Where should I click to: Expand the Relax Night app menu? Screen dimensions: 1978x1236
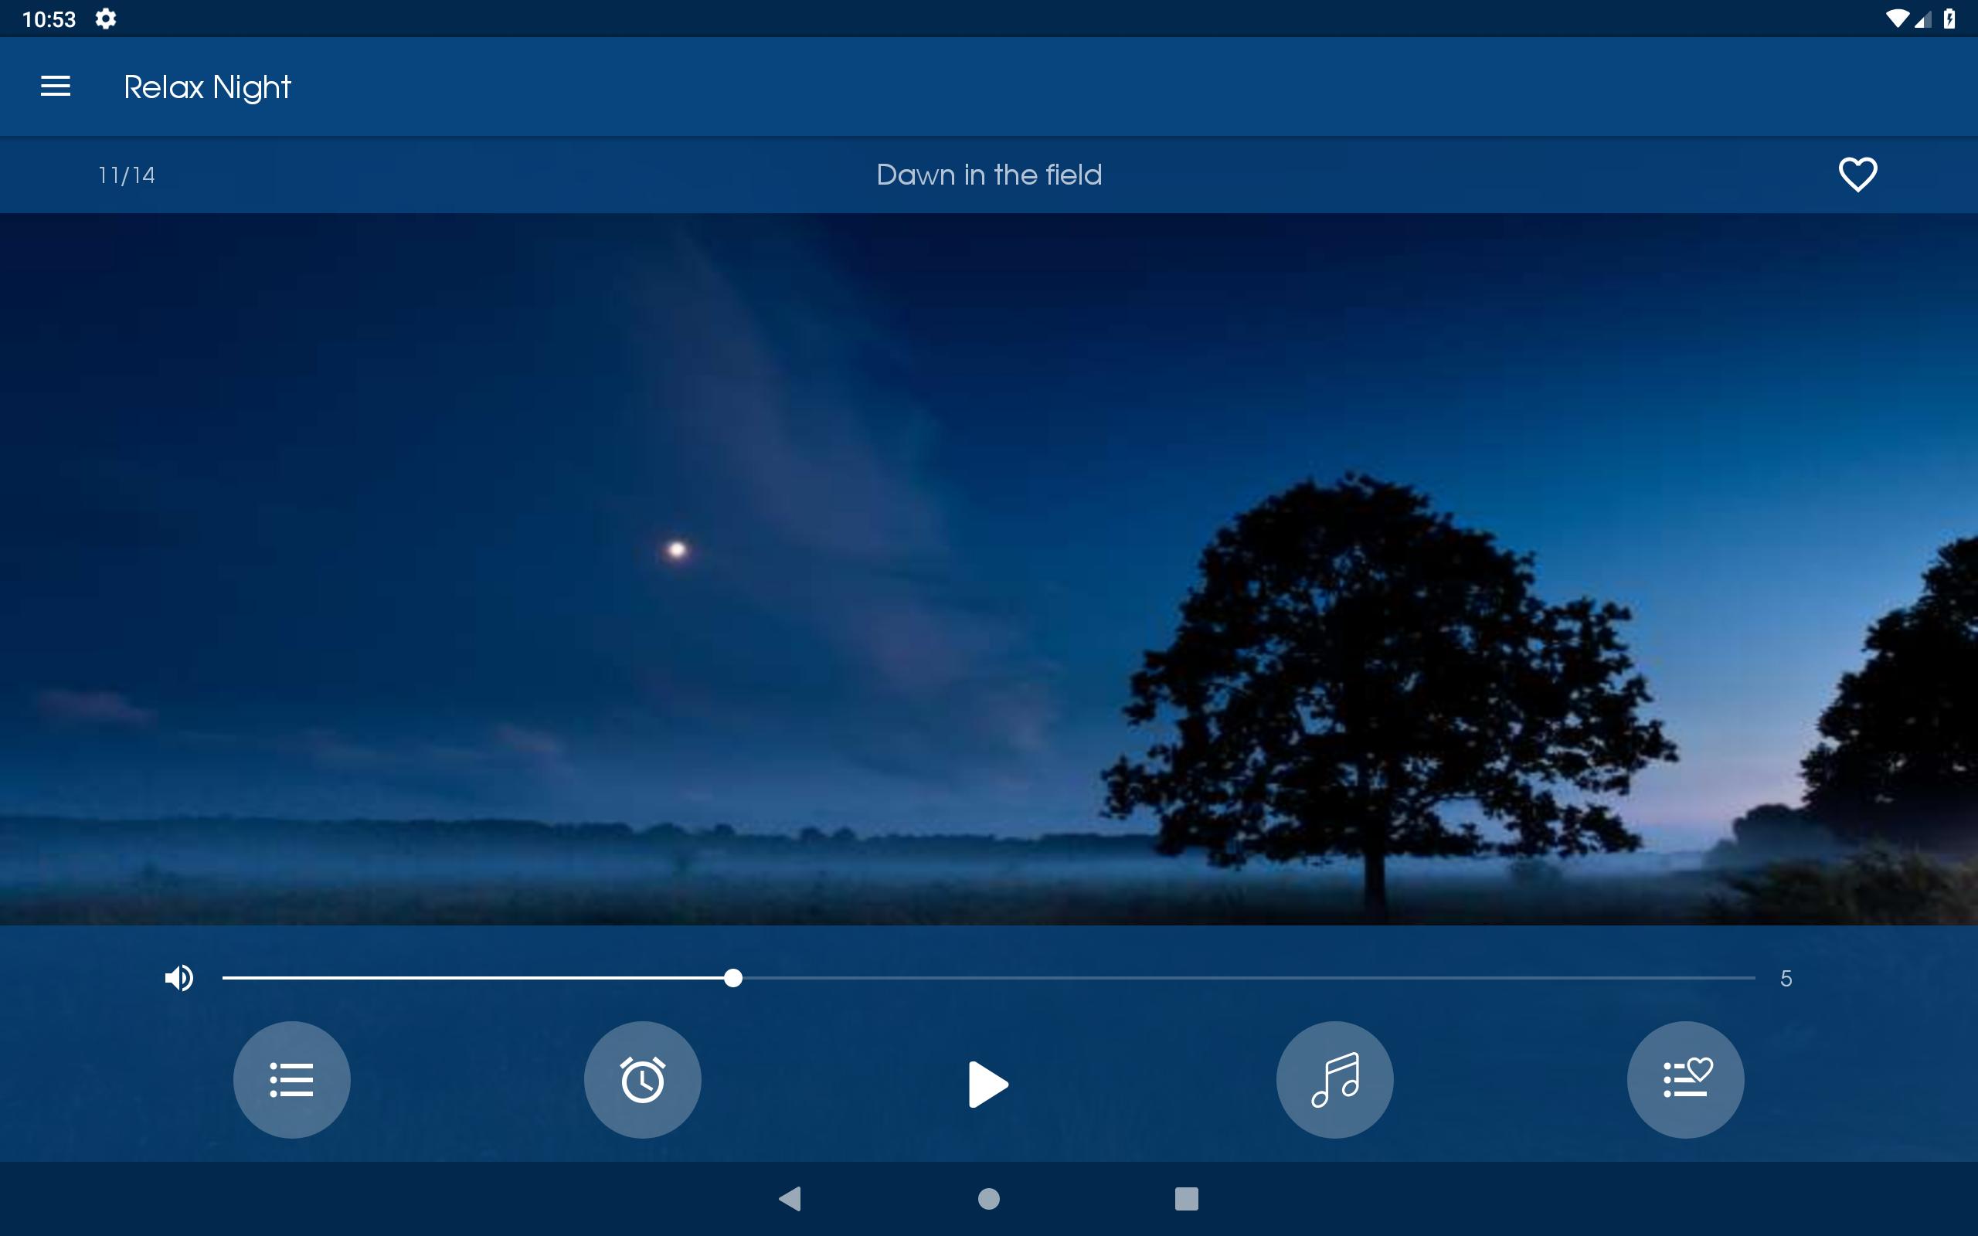(54, 87)
